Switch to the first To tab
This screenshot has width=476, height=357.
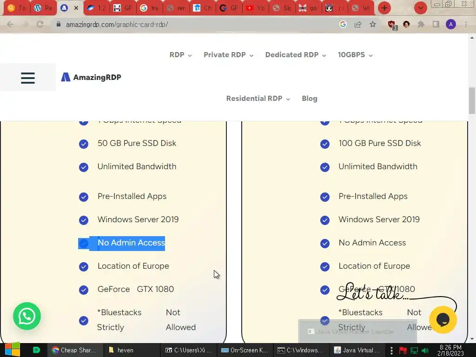pos(17,8)
